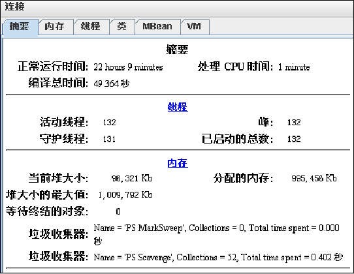Click the 已启动的总数 value 132
Viewport: 354px width, 274px height.
pyautogui.click(x=294, y=139)
